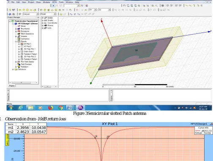Open the Modeler menu
The width and height of the screenshot is (213, 161).
(46, 2)
